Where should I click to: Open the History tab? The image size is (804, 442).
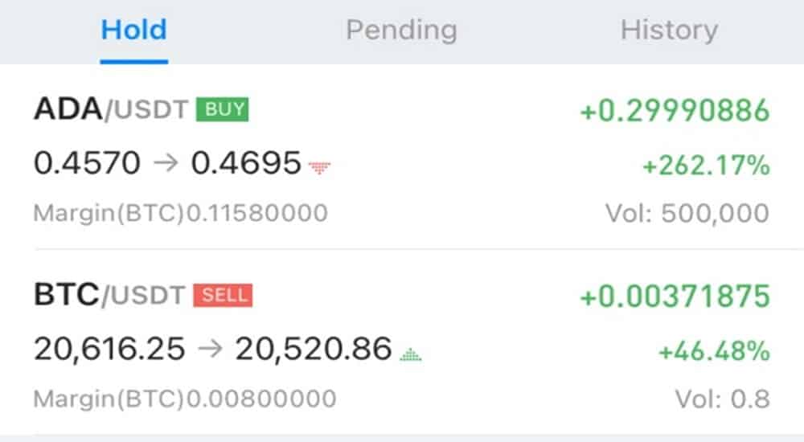point(669,31)
